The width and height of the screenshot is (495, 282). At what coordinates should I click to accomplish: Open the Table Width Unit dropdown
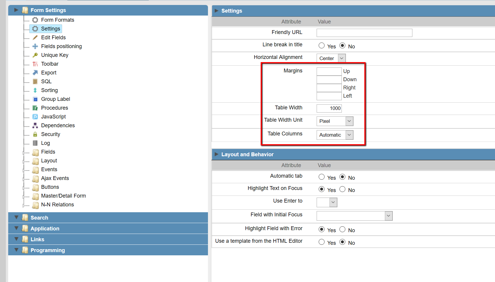point(335,121)
